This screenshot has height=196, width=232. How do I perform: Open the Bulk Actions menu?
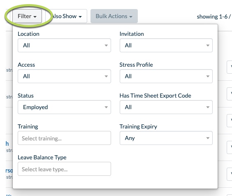(x=114, y=16)
